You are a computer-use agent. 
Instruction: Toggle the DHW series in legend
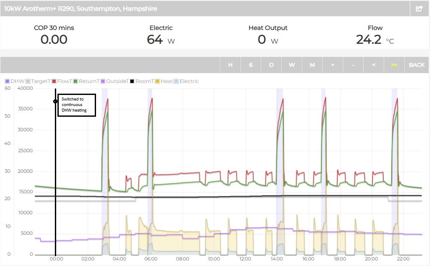point(15,81)
